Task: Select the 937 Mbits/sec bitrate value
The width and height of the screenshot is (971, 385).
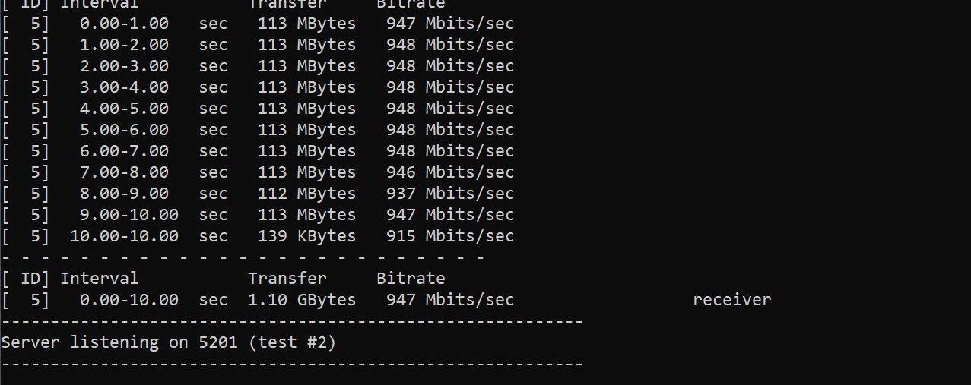Action: tap(450, 193)
